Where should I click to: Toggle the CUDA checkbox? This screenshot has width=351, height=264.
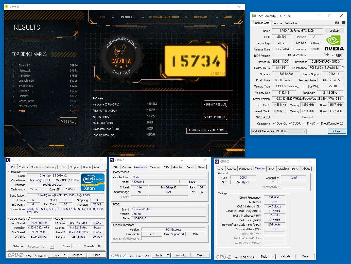290,124
